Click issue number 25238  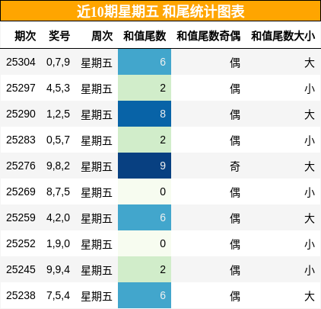point(21,295)
